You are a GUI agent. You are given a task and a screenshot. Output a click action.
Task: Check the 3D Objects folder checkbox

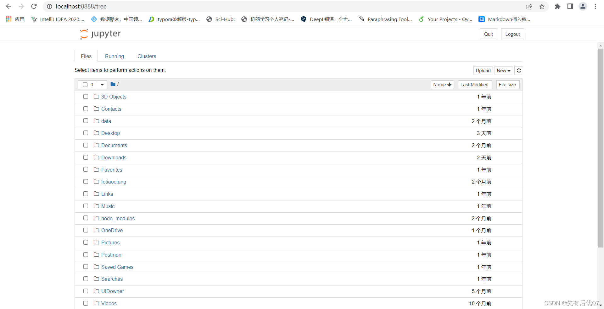click(x=86, y=96)
